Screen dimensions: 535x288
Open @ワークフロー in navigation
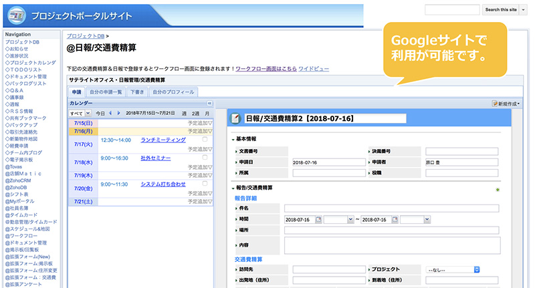(21, 235)
